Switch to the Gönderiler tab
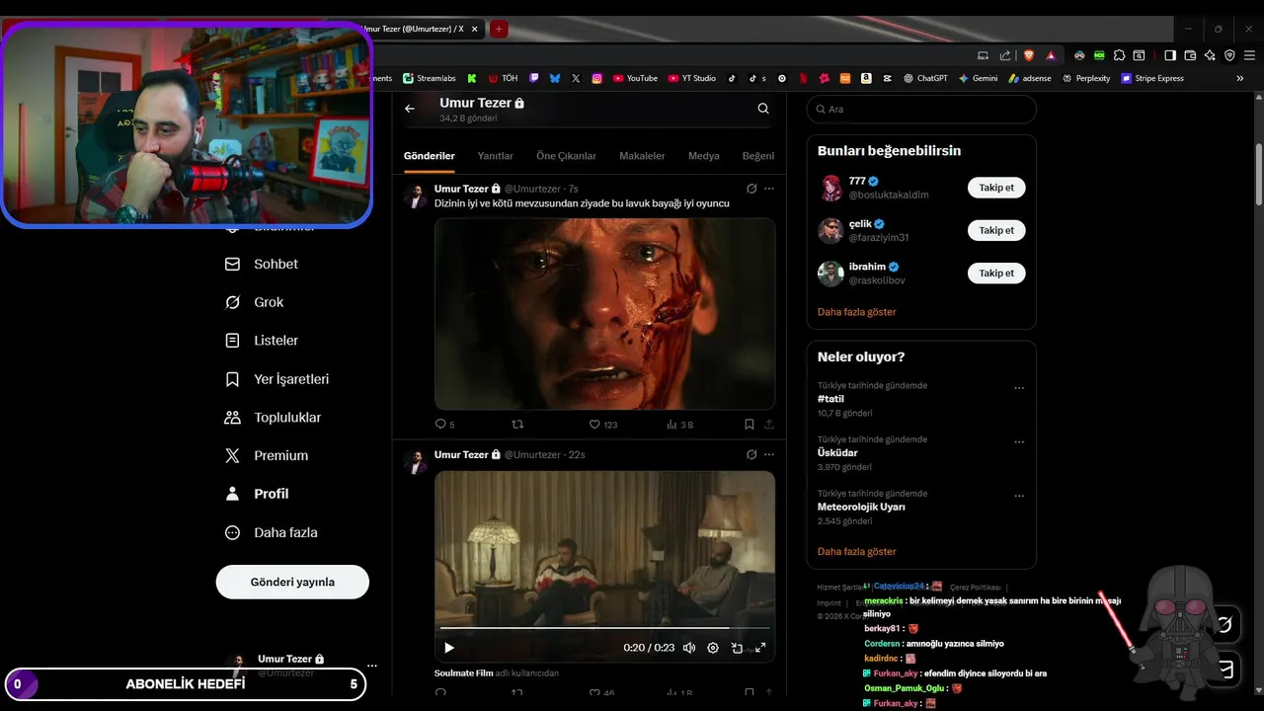The width and height of the screenshot is (1264, 711). [430, 156]
